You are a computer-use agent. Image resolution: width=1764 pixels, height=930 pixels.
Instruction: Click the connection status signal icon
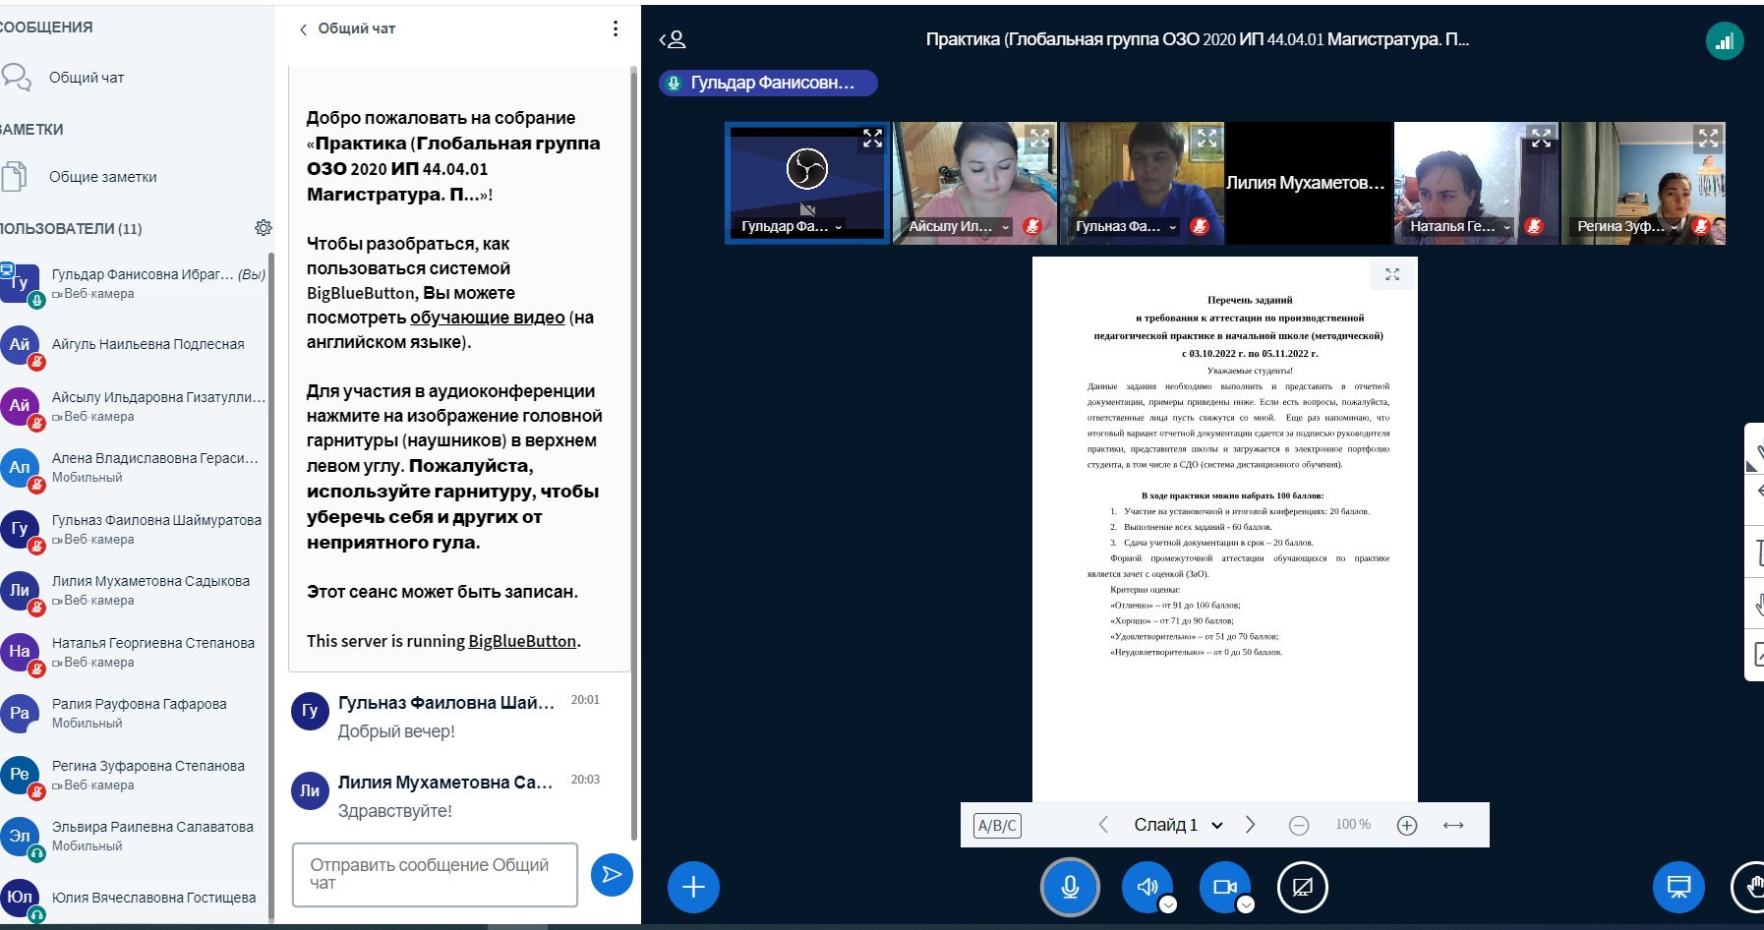pos(1724,41)
